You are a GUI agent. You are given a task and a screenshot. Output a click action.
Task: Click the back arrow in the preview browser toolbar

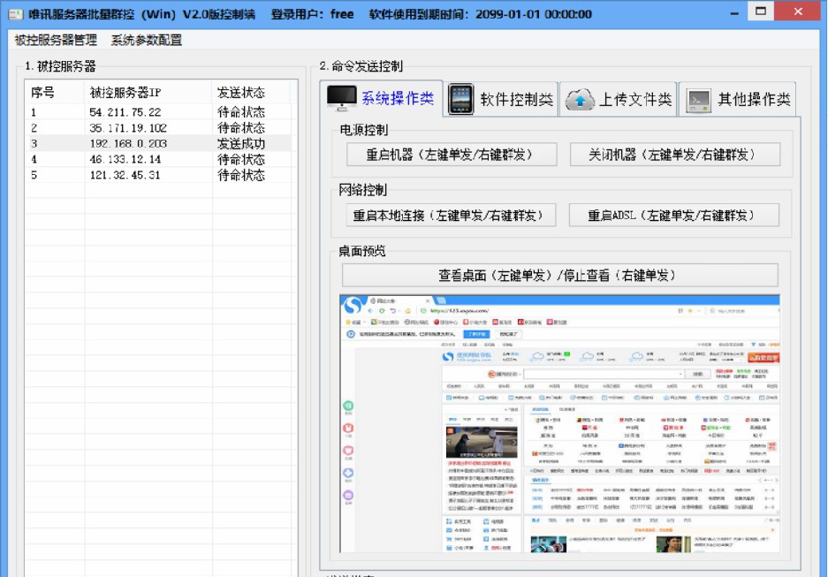(x=370, y=309)
